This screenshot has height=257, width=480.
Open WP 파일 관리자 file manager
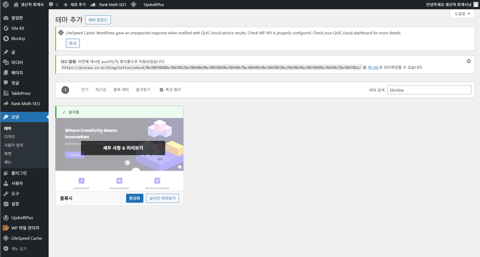tap(25, 228)
